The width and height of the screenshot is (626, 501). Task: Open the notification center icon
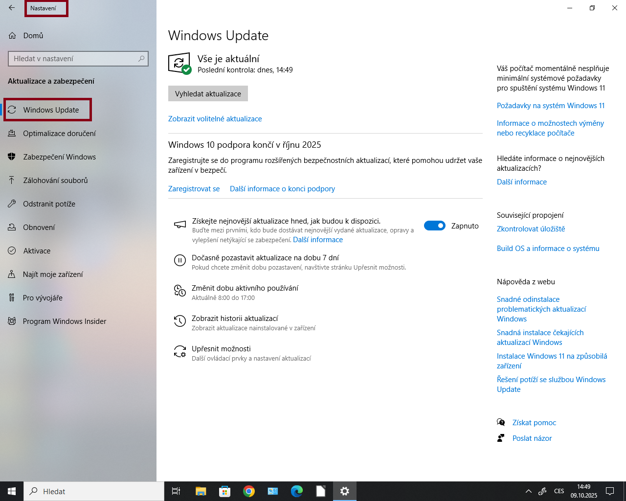click(x=610, y=491)
